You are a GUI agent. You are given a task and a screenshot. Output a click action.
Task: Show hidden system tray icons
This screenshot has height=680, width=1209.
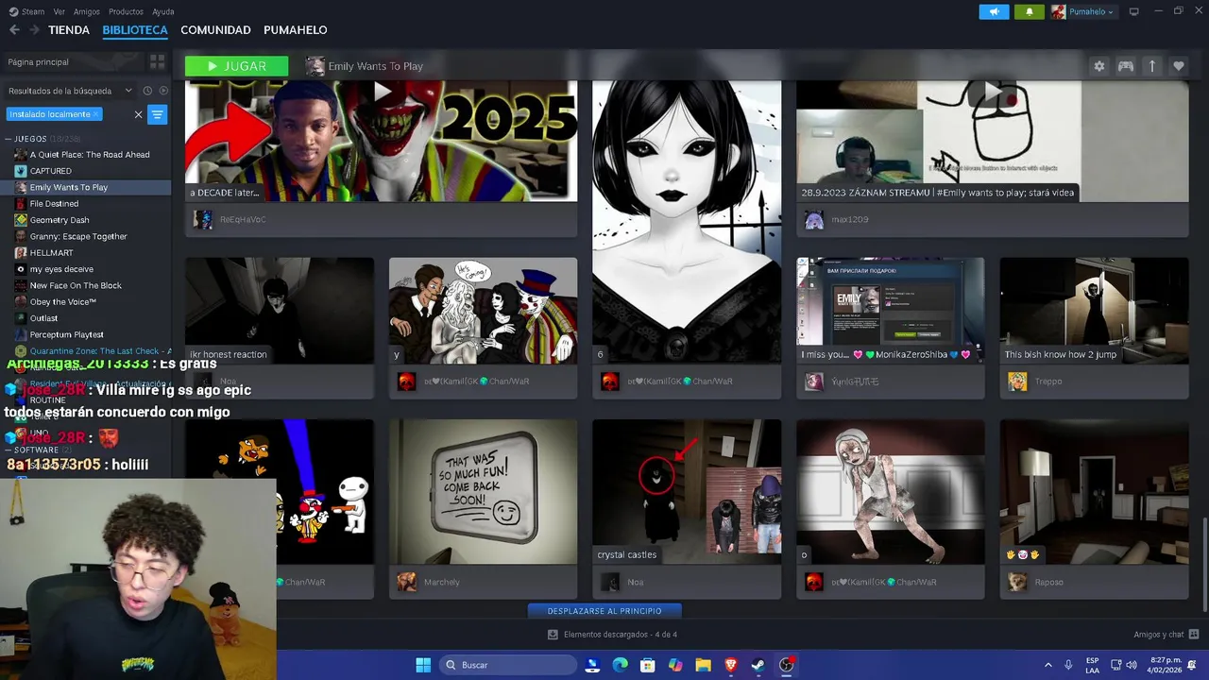click(x=1047, y=665)
